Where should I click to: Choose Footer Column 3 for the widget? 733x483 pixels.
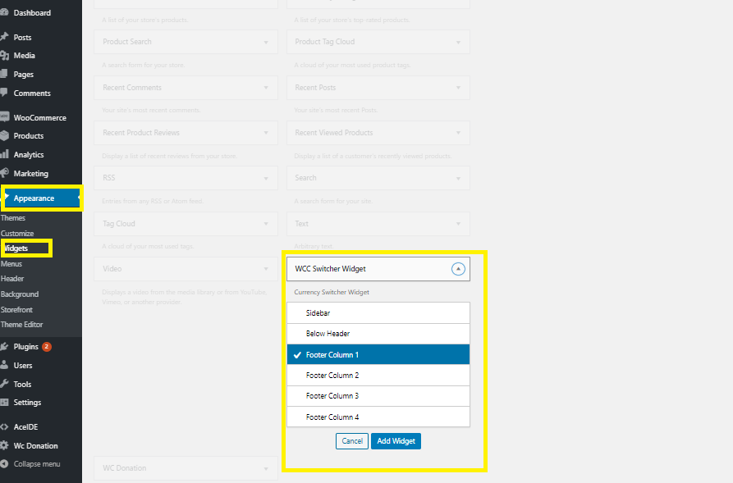click(378, 396)
